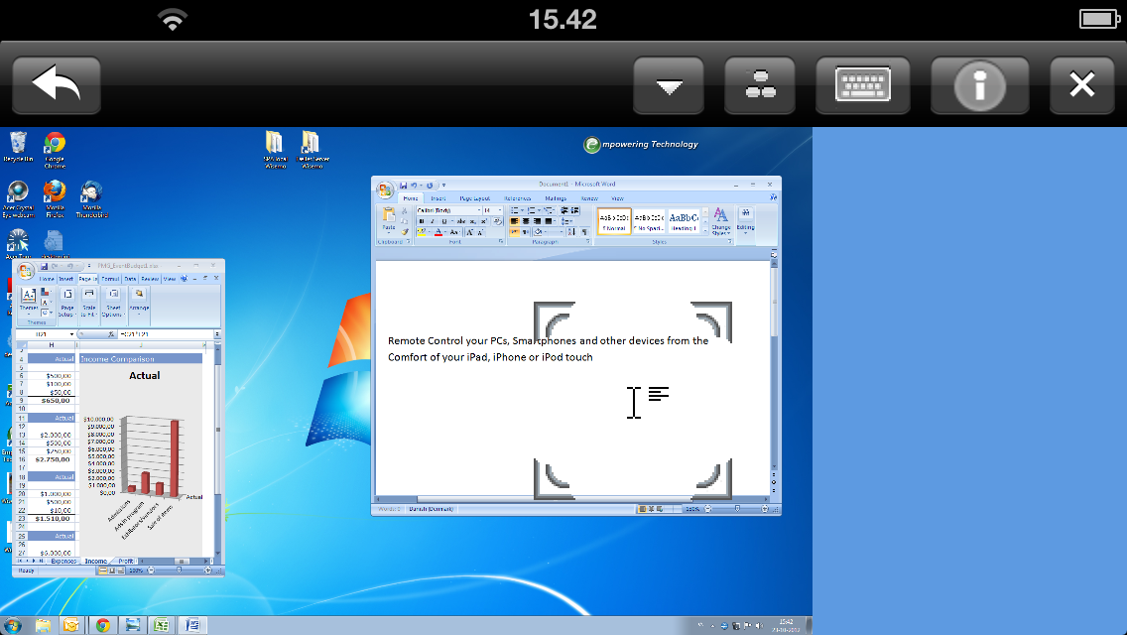This screenshot has width=1127, height=635.
Task: Select the Insert tab in Word
Action: [x=438, y=198]
